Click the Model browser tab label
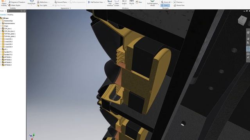Screen dimensions: 250x140 click(2, 11)
